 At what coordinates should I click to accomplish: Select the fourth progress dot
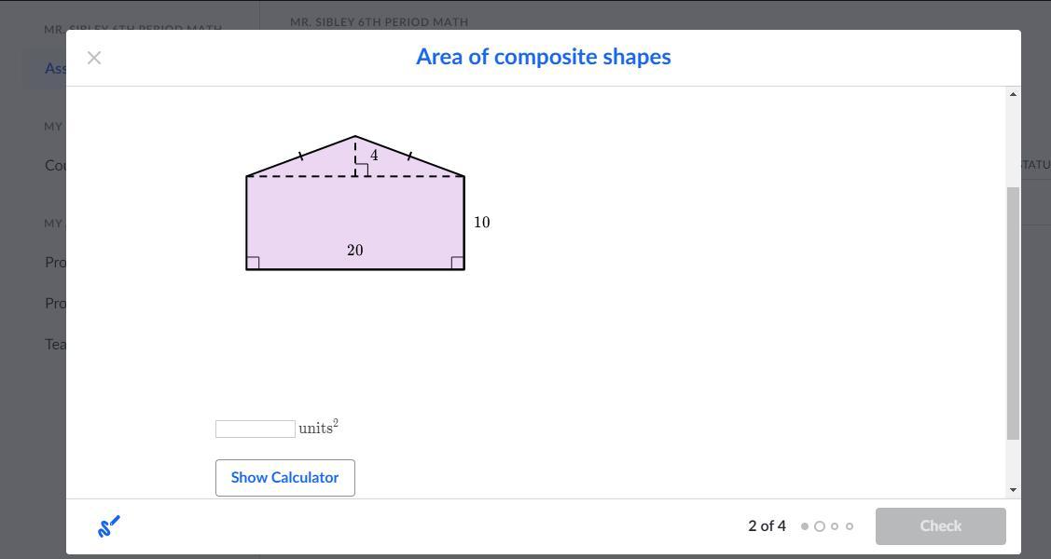tap(850, 526)
